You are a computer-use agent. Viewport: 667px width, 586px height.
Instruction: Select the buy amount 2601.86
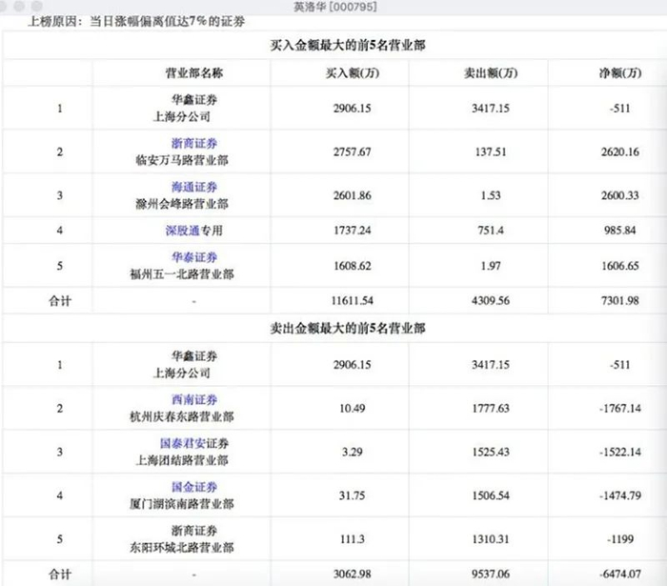pos(353,195)
